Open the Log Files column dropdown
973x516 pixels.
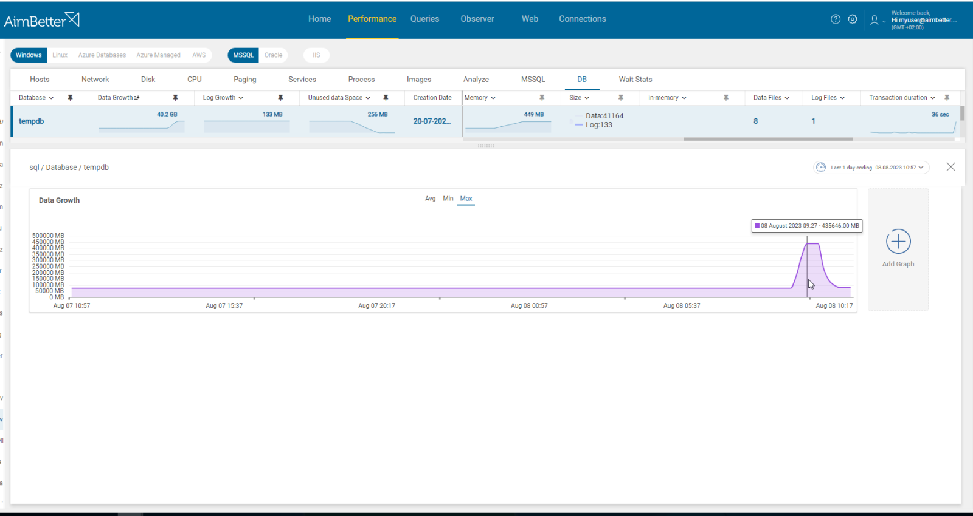click(x=842, y=98)
